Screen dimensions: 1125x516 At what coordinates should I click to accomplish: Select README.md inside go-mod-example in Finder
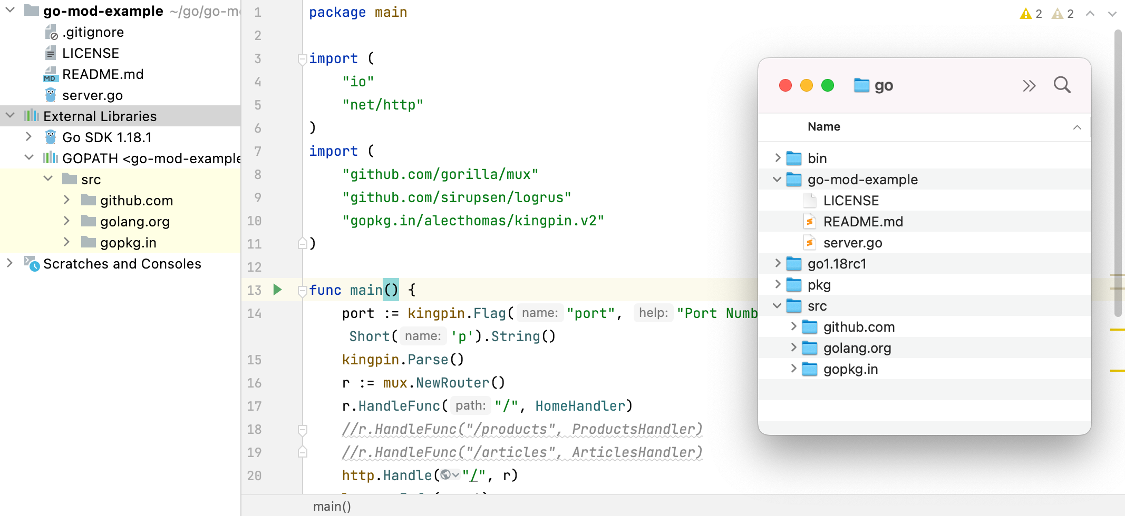pos(863,221)
